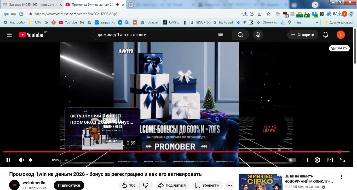Open the YouTube bookmark
Viewport: 357px width, 190px height.
68,22
